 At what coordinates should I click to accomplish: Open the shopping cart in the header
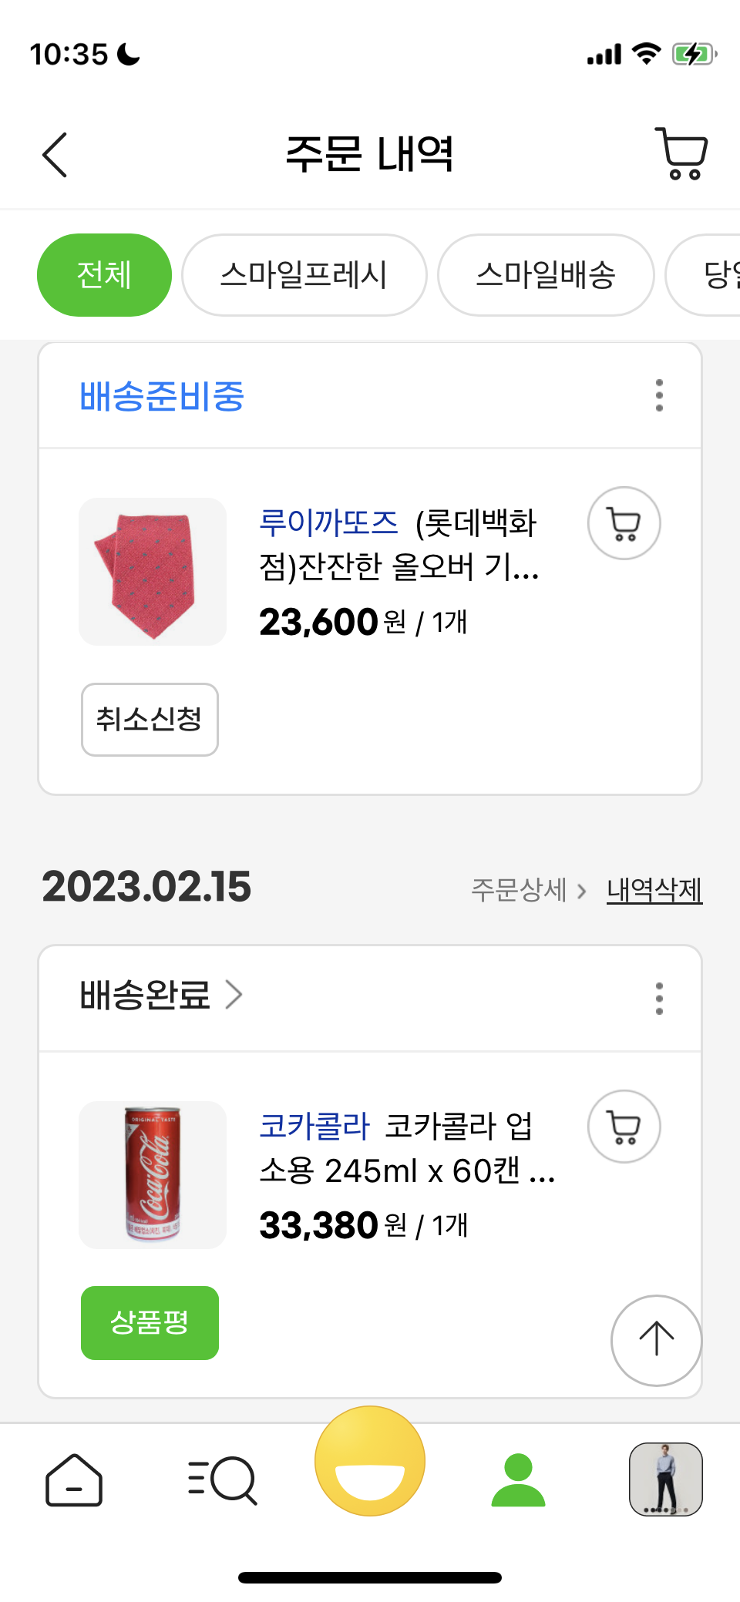681,153
